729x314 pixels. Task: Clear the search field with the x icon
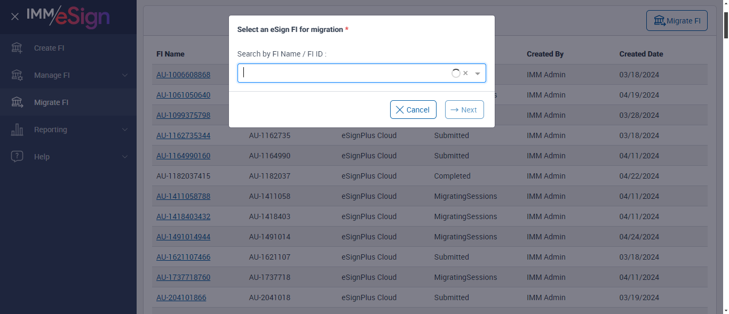465,74
